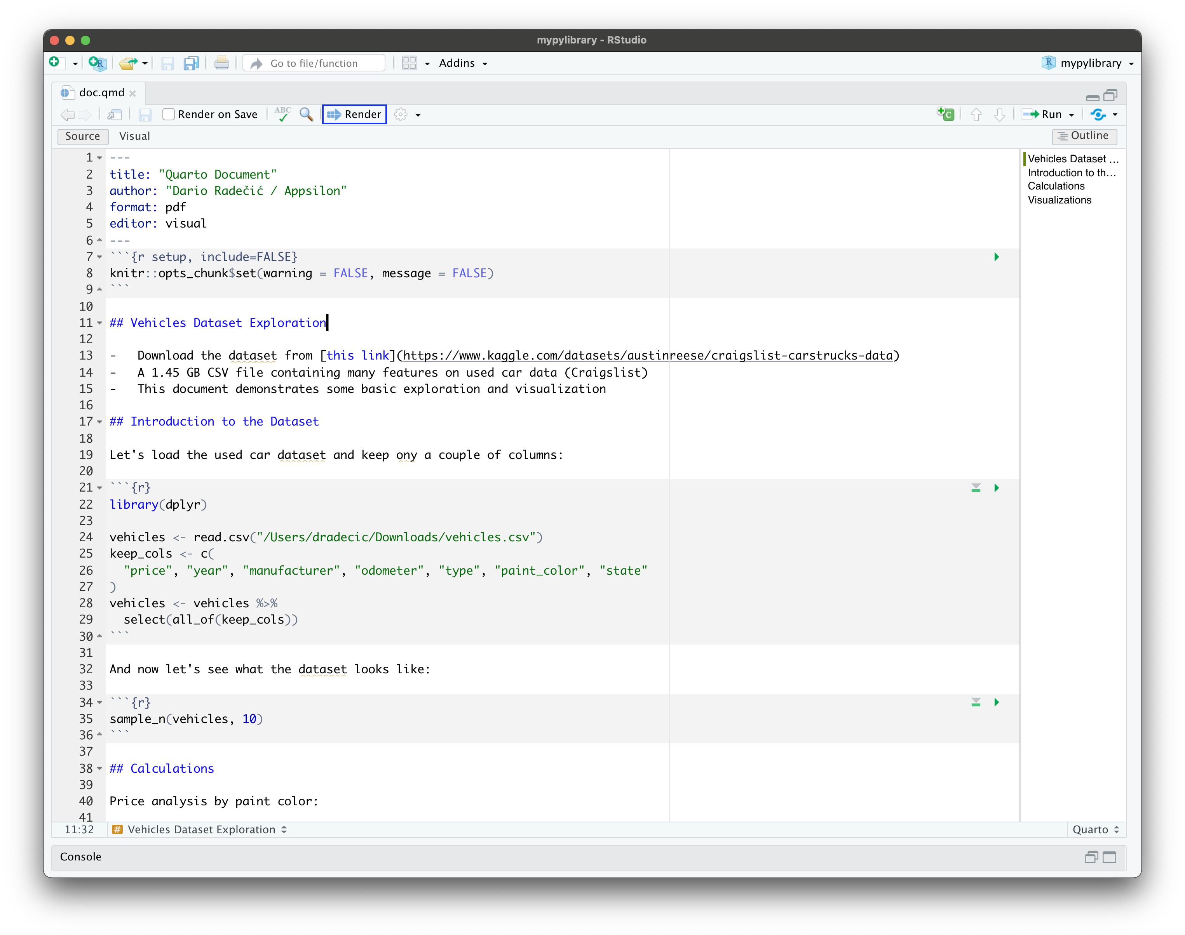Run the setup chunk play icon
Screen dimensions: 1185x935
tap(997, 257)
